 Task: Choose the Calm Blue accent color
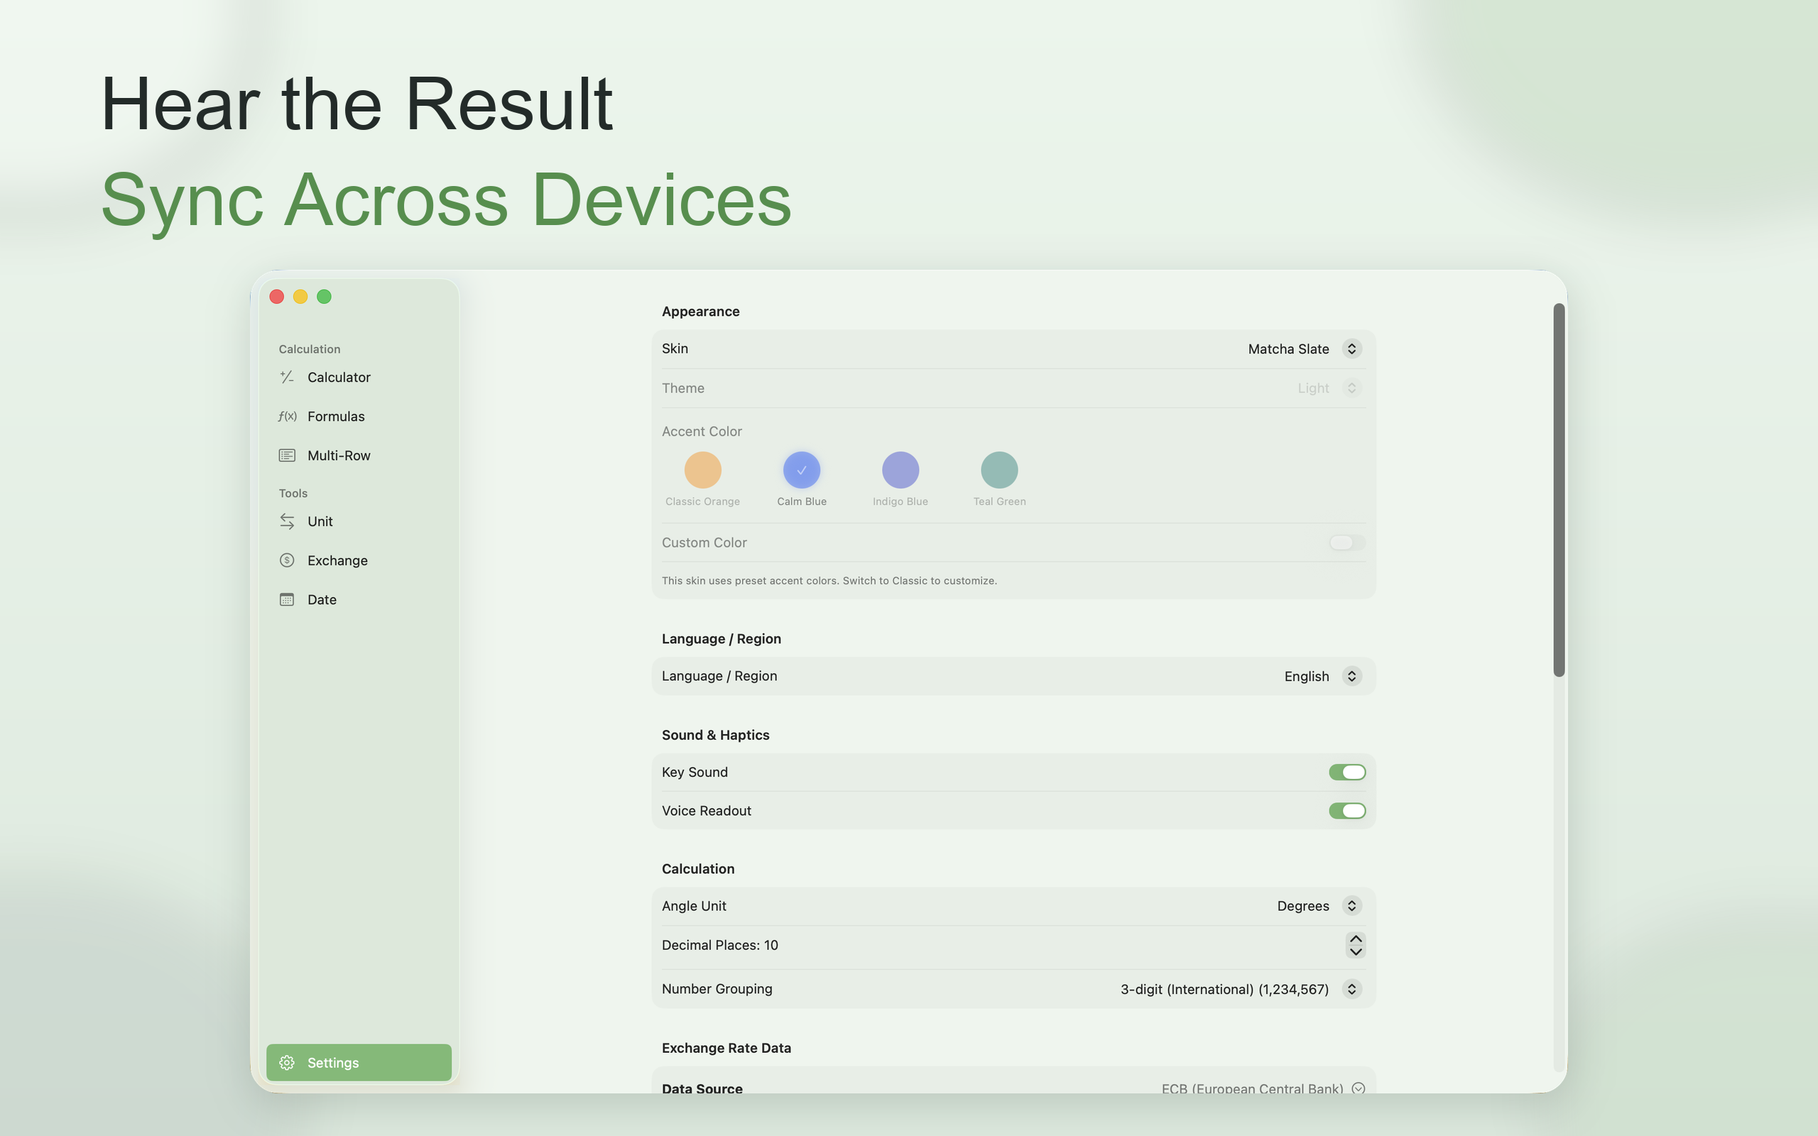[802, 470]
